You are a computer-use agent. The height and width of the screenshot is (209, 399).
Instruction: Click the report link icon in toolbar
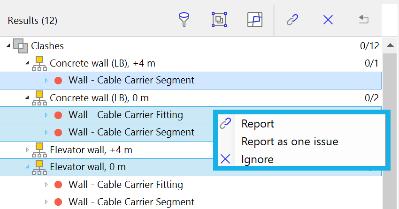coord(293,20)
